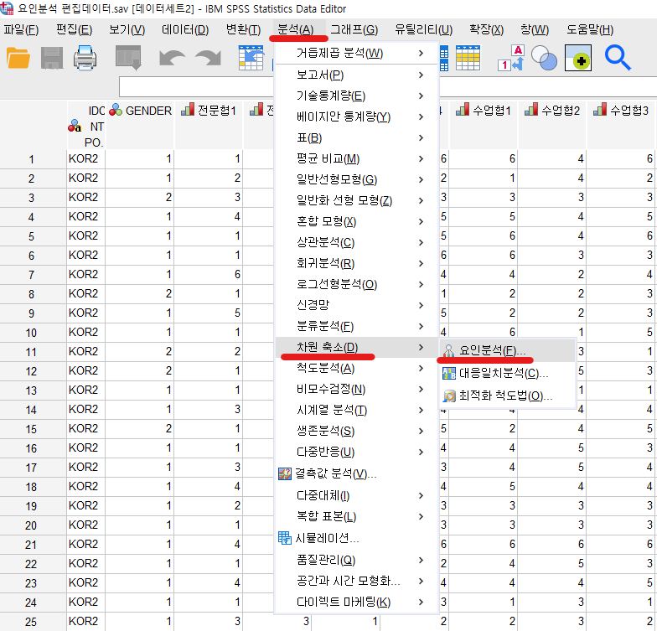Click the green plus Show all variables icon

(x=578, y=59)
